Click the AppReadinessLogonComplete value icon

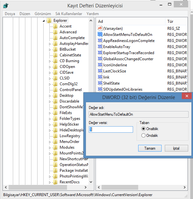[x=100, y=40]
